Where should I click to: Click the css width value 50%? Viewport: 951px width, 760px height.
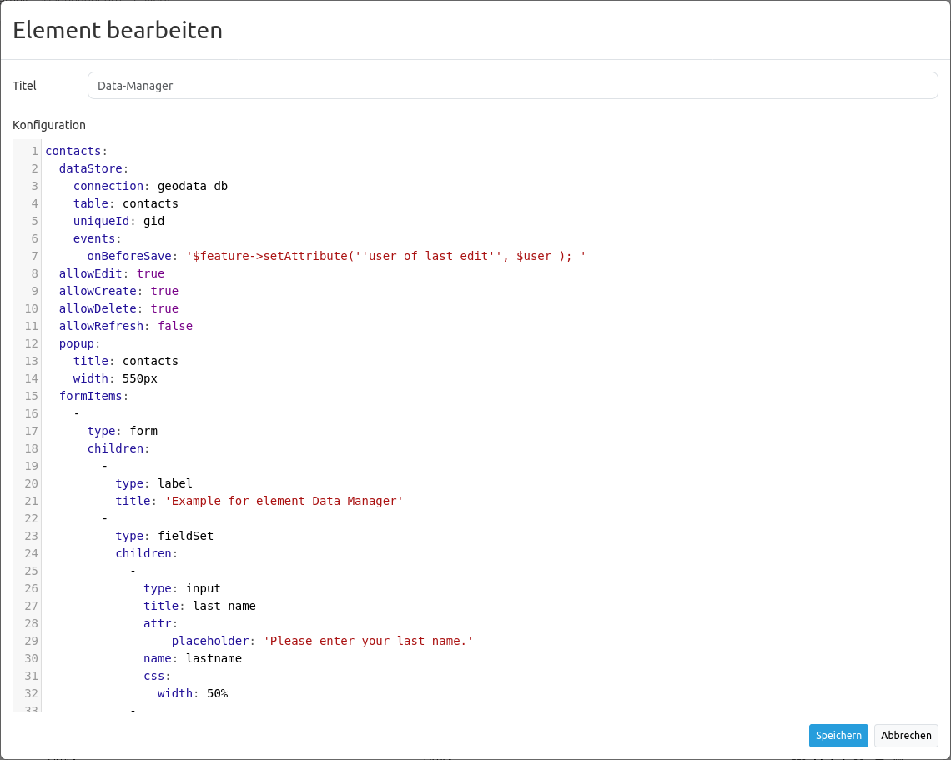click(x=217, y=694)
